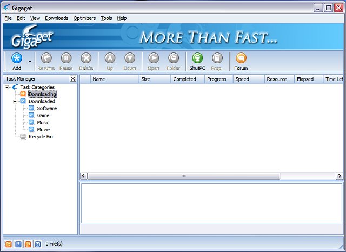This screenshot has width=346, height=252.
Task: Sort by the Completed column header
Action: click(x=188, y=79)
